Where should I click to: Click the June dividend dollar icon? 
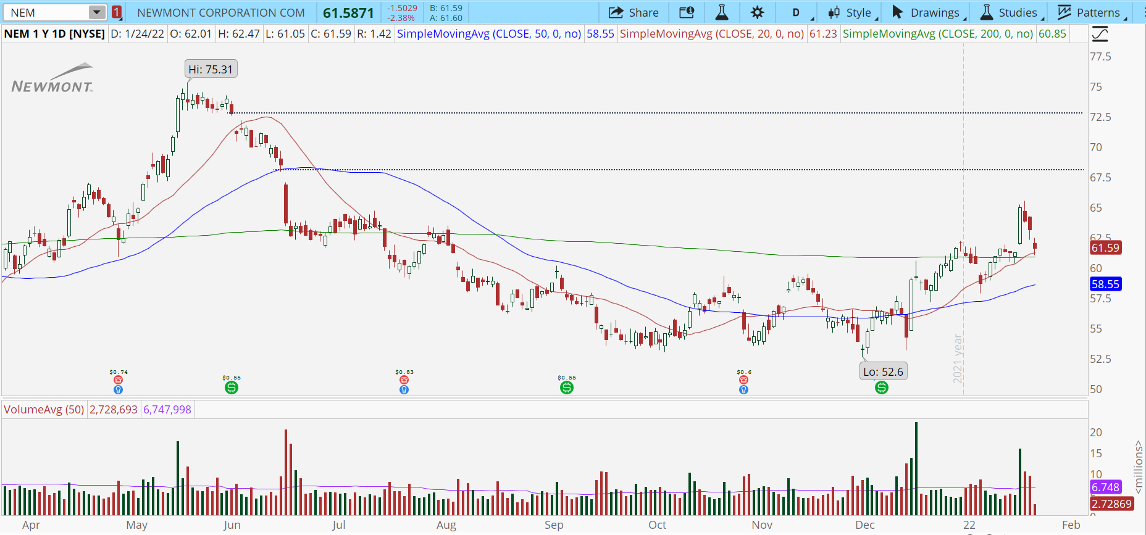(232, 388)
